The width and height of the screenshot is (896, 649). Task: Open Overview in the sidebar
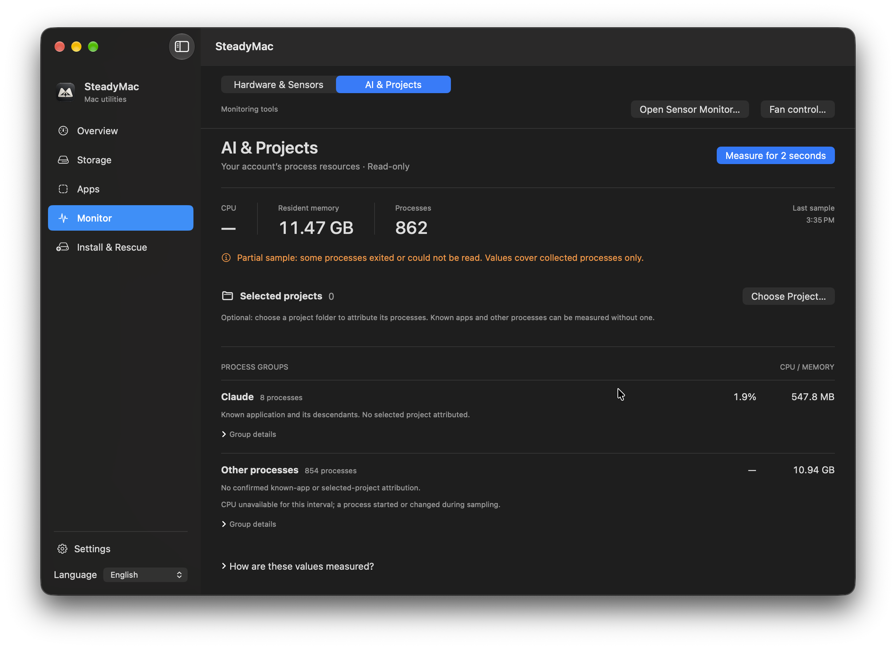tap(120, 131)
